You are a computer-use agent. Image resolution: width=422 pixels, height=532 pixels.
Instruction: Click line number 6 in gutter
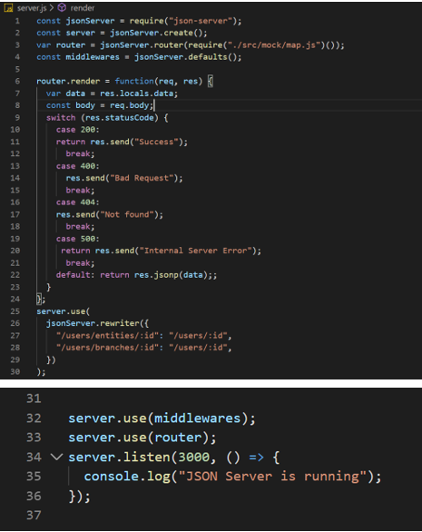(17, 81)
